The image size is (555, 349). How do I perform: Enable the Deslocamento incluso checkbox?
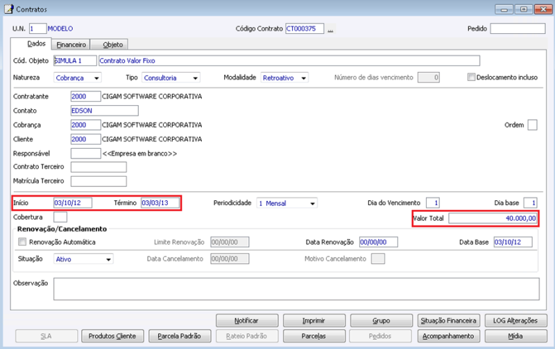pos(471,77)
